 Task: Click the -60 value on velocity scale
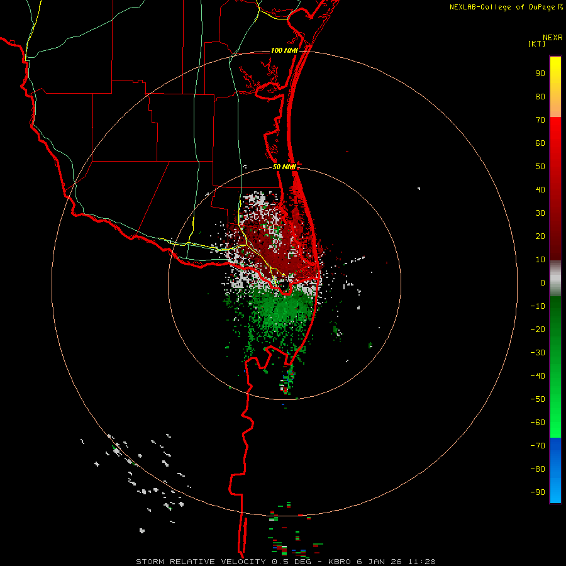point(538,423)
